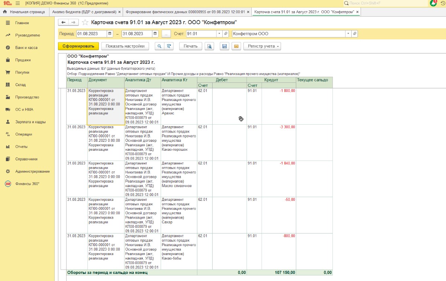
Task: Open the Отчеты section
Action: 21,147
